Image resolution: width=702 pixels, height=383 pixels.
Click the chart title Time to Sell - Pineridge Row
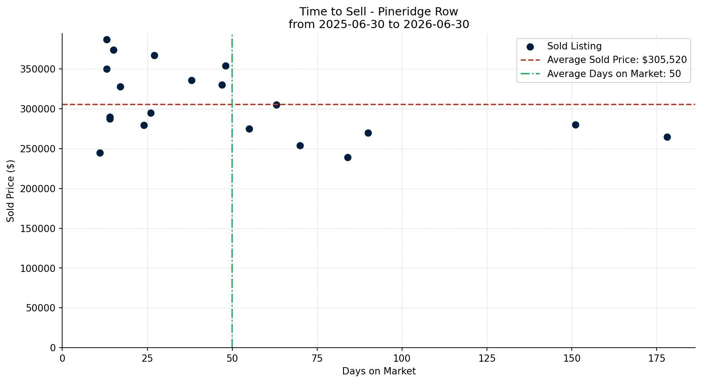[x=379, y=12]
